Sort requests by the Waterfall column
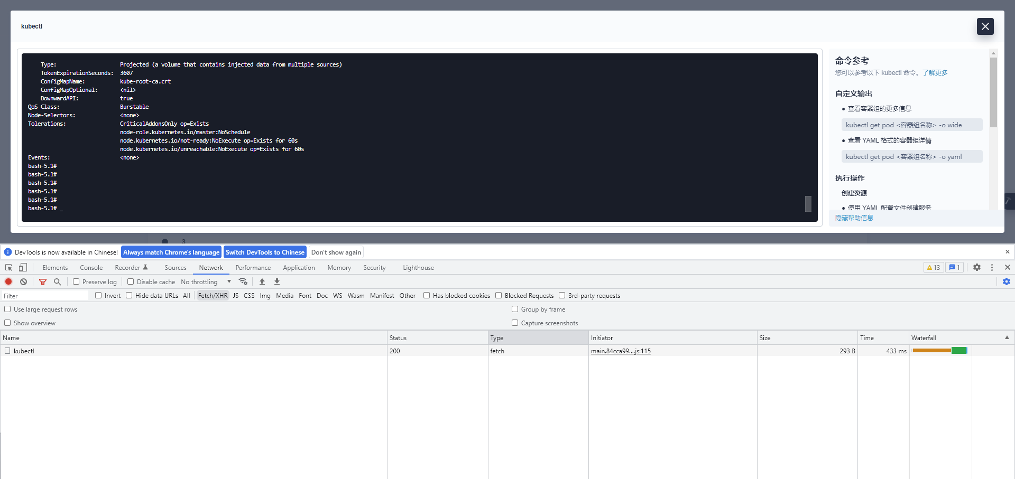Screen dimensions: 1015x479 [924, 337]
